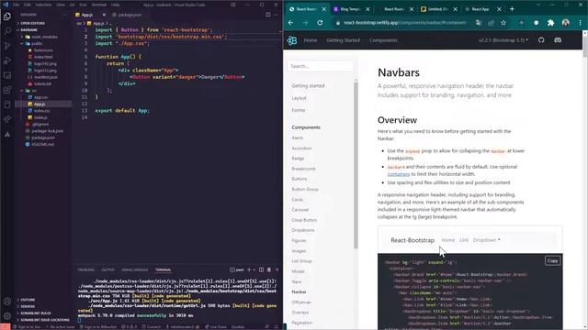This screenshot has height=330, width=588.
Task: Close the terminal panel
Action: [277, 269]
